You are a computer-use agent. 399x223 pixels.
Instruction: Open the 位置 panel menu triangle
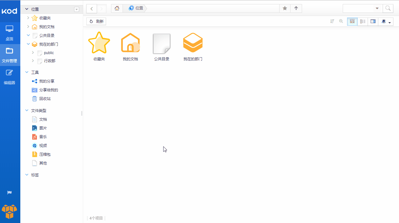click(x=77, y=9)
